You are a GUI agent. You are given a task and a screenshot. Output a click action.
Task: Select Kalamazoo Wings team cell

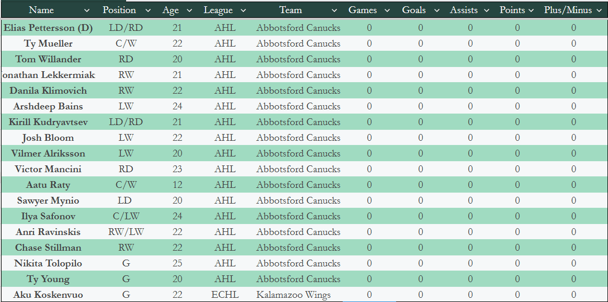pyautogui.click(x=294, y=295)
